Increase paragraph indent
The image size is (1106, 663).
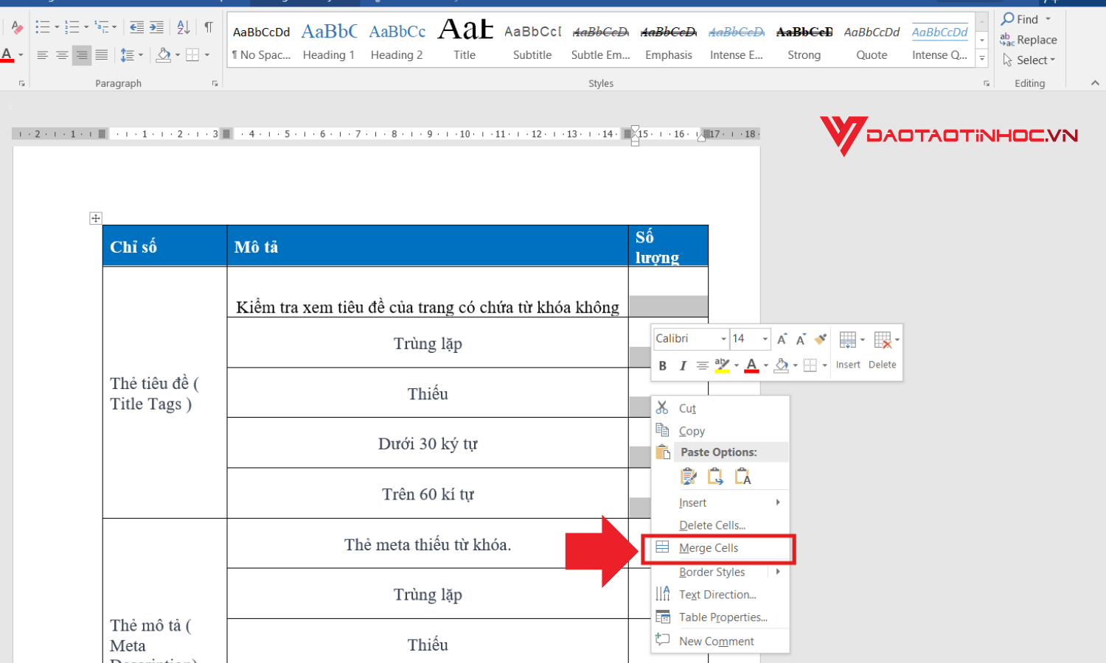pyautogui.click(x=156, y=28)
